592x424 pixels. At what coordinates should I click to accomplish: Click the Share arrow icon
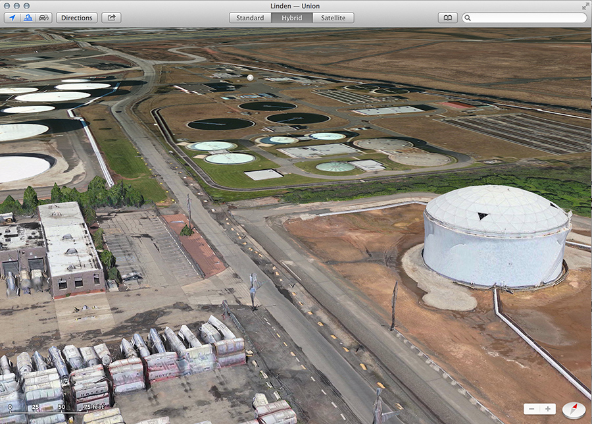(111, 18)
